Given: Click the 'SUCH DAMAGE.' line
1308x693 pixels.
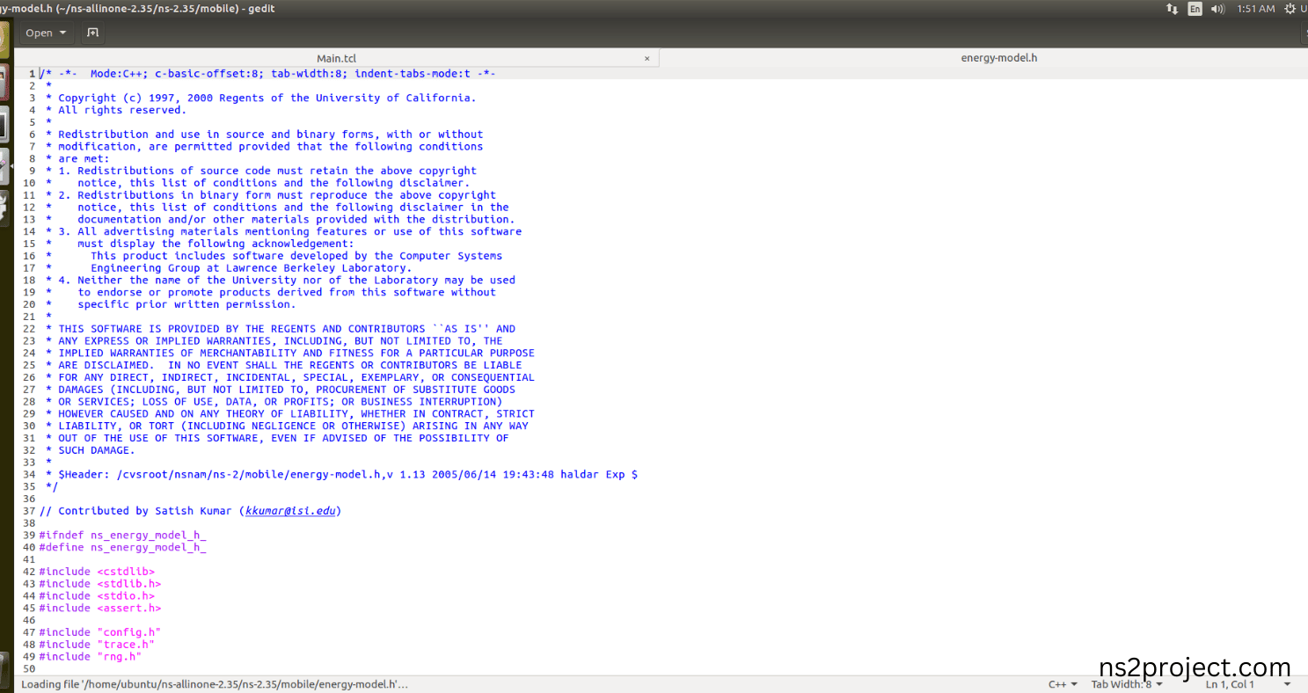Looking at the screenshot, I should pyautogui.click(x=90, y=450).
